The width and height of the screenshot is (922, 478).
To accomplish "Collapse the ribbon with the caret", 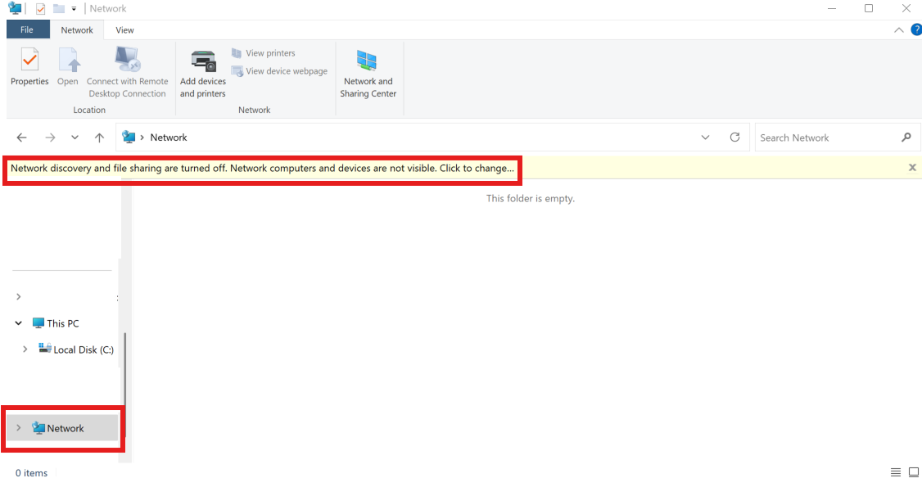I will point(899,30).
